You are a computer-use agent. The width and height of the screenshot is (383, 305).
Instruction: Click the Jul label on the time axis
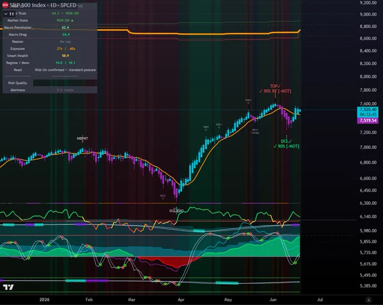pyautogui.click(x=320, y=299)
